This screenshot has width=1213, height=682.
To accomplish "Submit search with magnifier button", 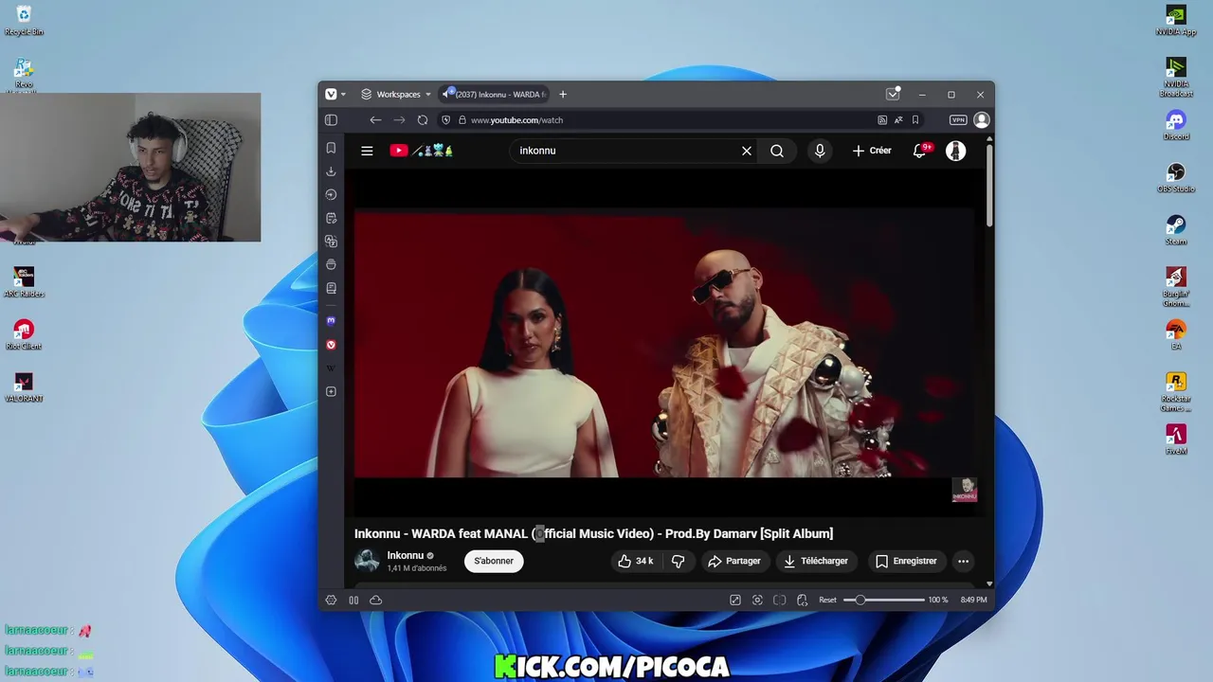I will (777, 151).
